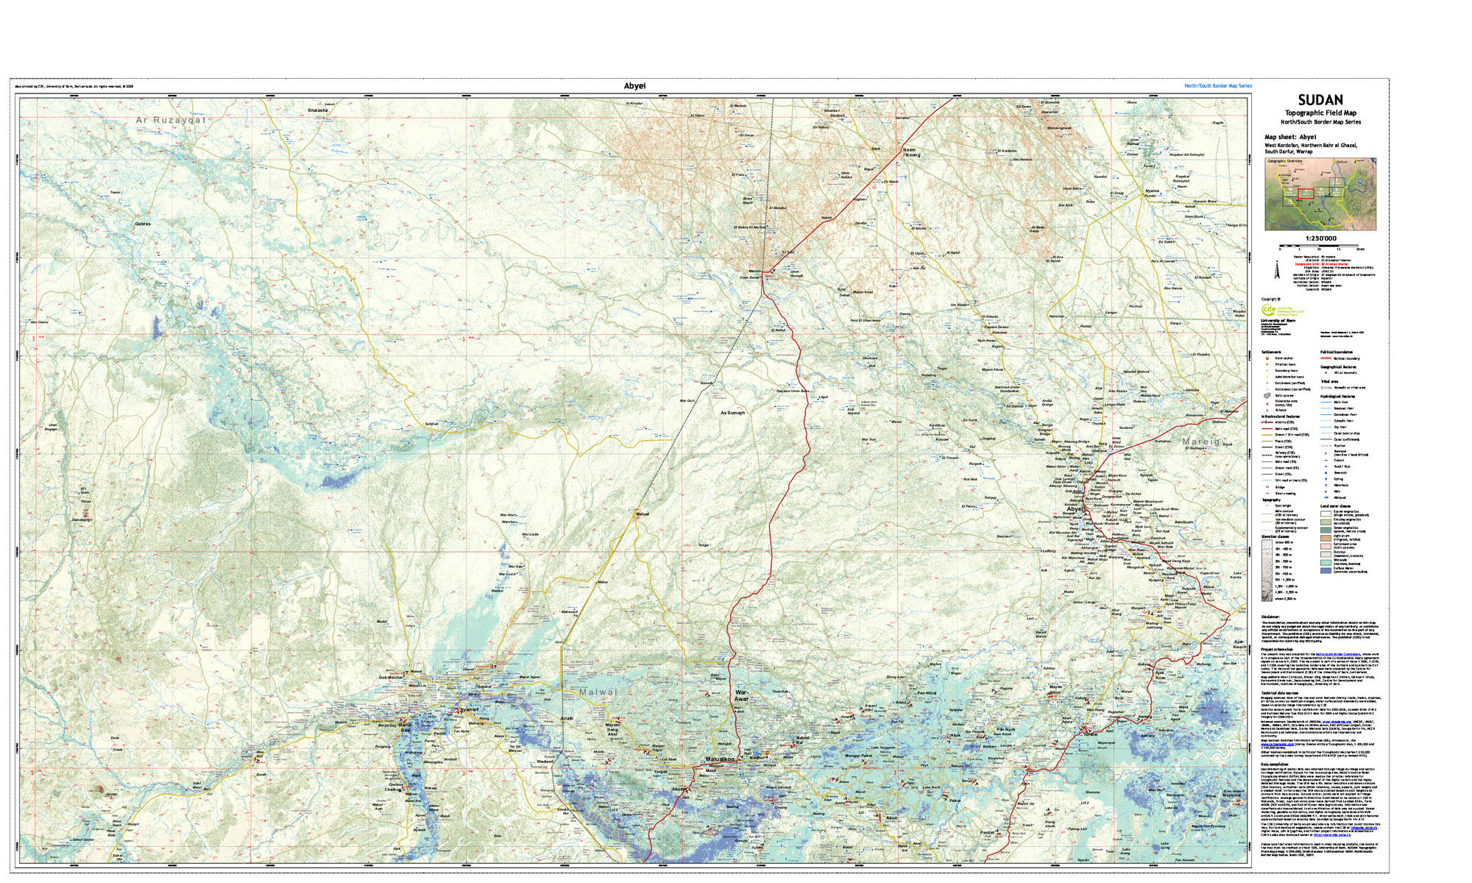Click the Naam / Noong label

coord(912,152)
